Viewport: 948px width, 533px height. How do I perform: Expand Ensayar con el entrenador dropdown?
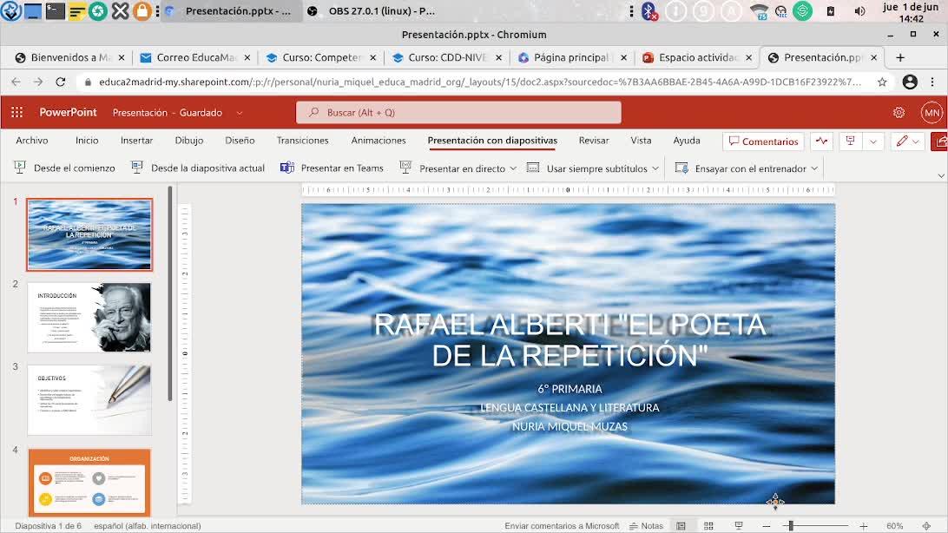(814, 168)
